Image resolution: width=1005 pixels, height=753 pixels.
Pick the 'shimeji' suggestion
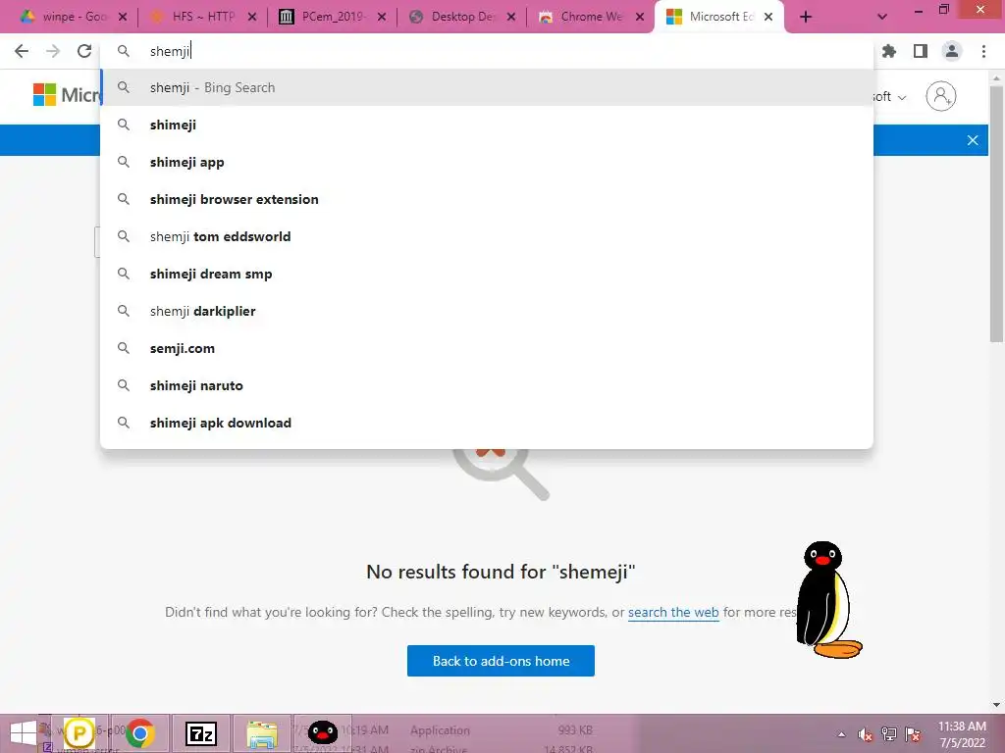coord(487,125)
